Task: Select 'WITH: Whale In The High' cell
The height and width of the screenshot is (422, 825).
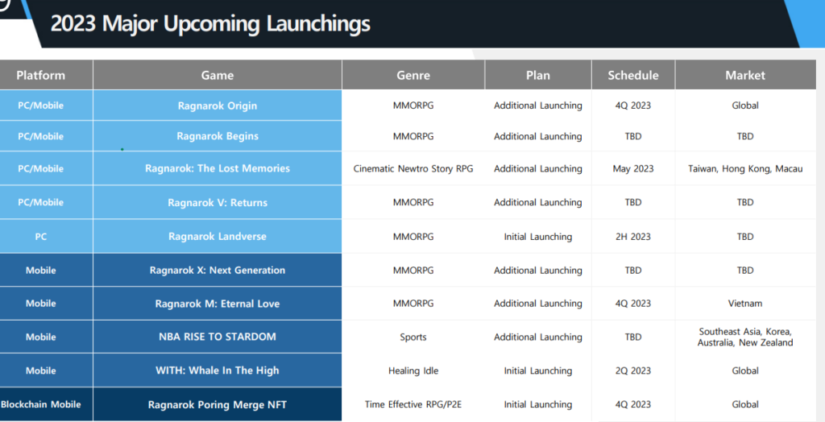Action: tap(218, 370)
